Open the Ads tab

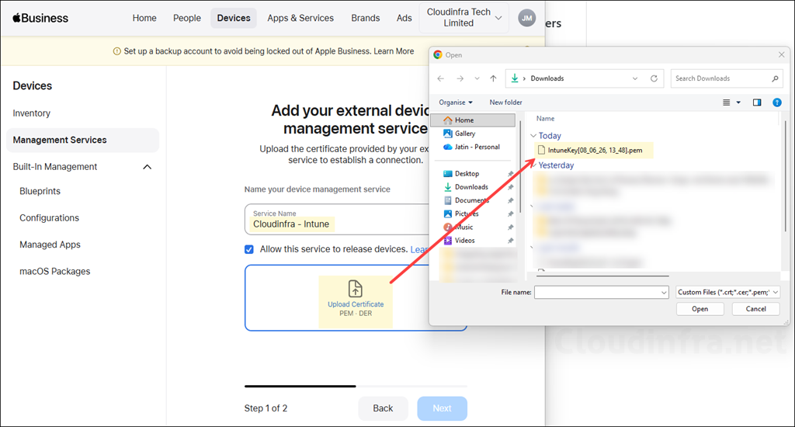pos(404,19)
